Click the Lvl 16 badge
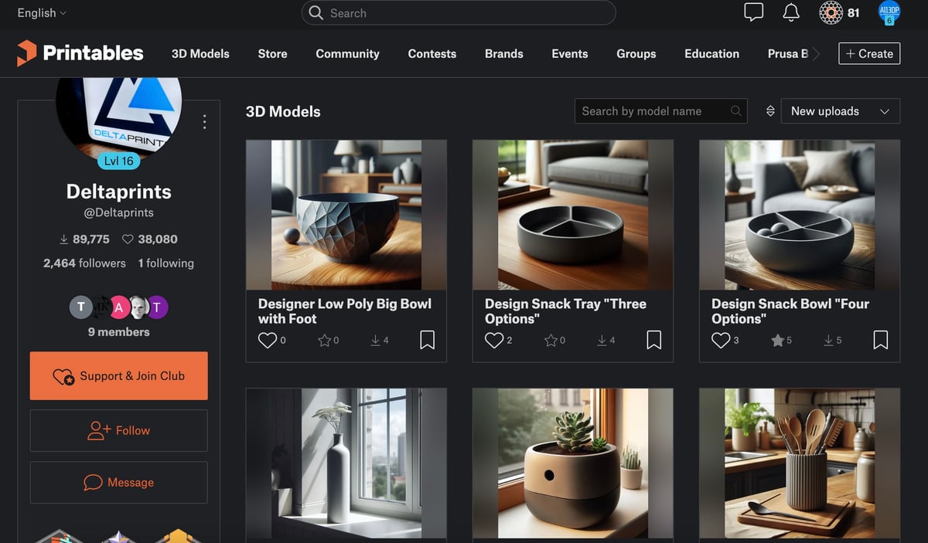This screenshot has width=928, height=543. click(x=118, y=161)
